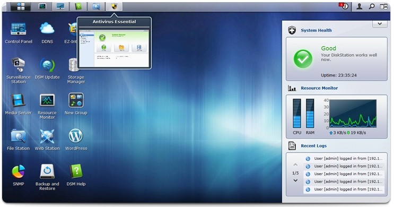Select the third admin login log entry
Viewport: 394px width, 207px height.
click(344, 174)
